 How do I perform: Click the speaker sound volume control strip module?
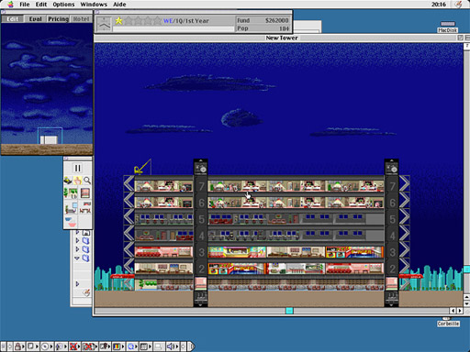tap(171, 346)
